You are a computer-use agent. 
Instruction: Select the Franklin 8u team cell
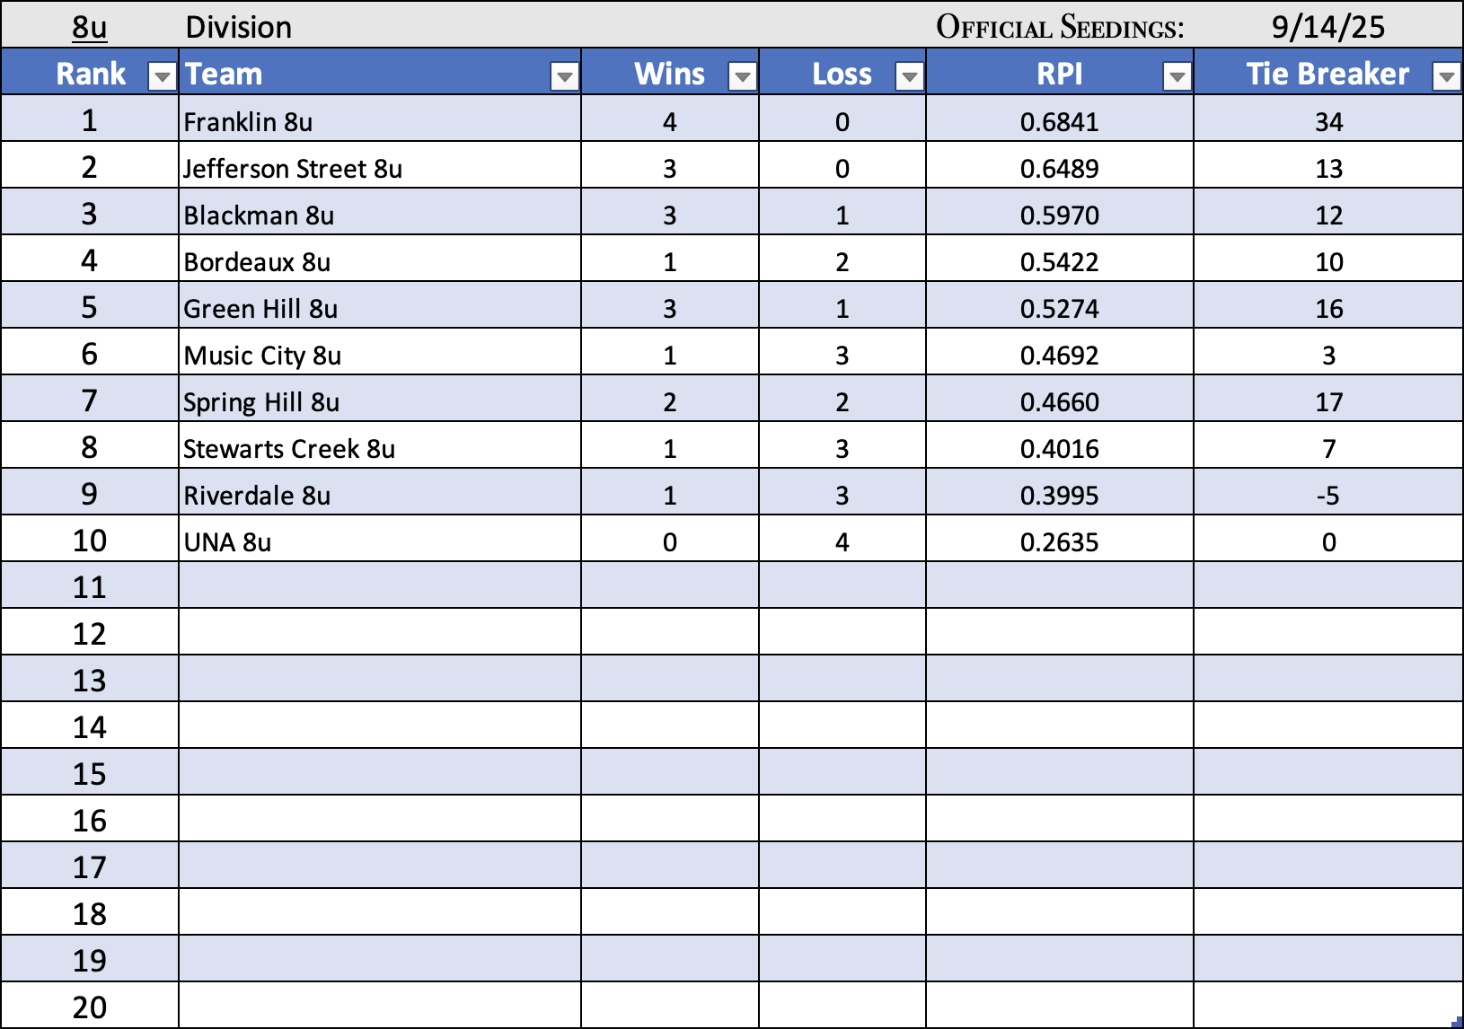(x=248, y=121)
